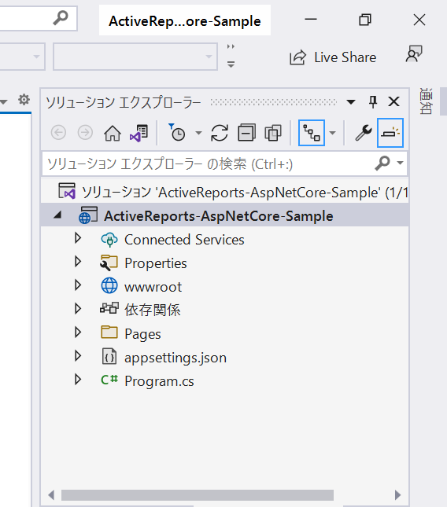Open the feedback person icon near Live Share
Viewport: 447px width, 507px height.
coord(414,53)
